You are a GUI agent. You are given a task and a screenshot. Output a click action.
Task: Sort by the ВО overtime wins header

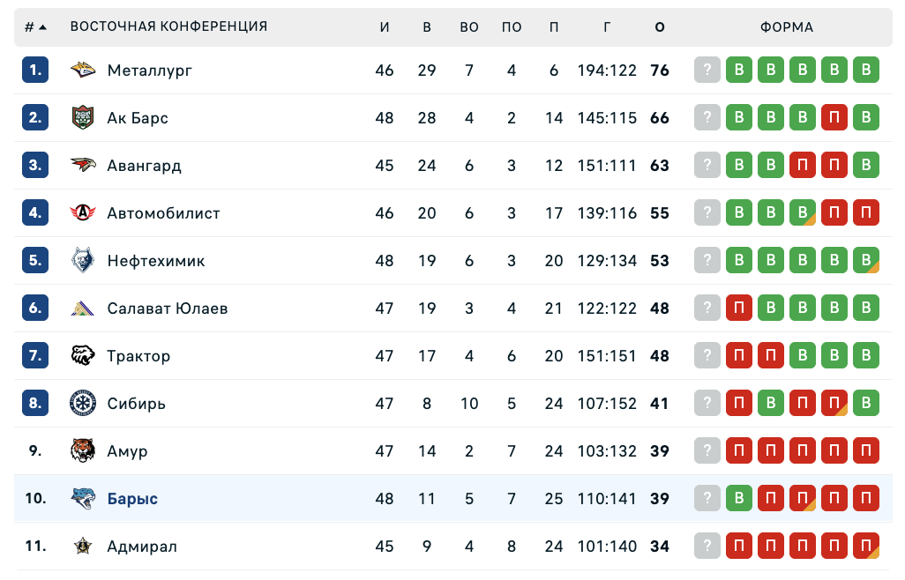point(469,27)
